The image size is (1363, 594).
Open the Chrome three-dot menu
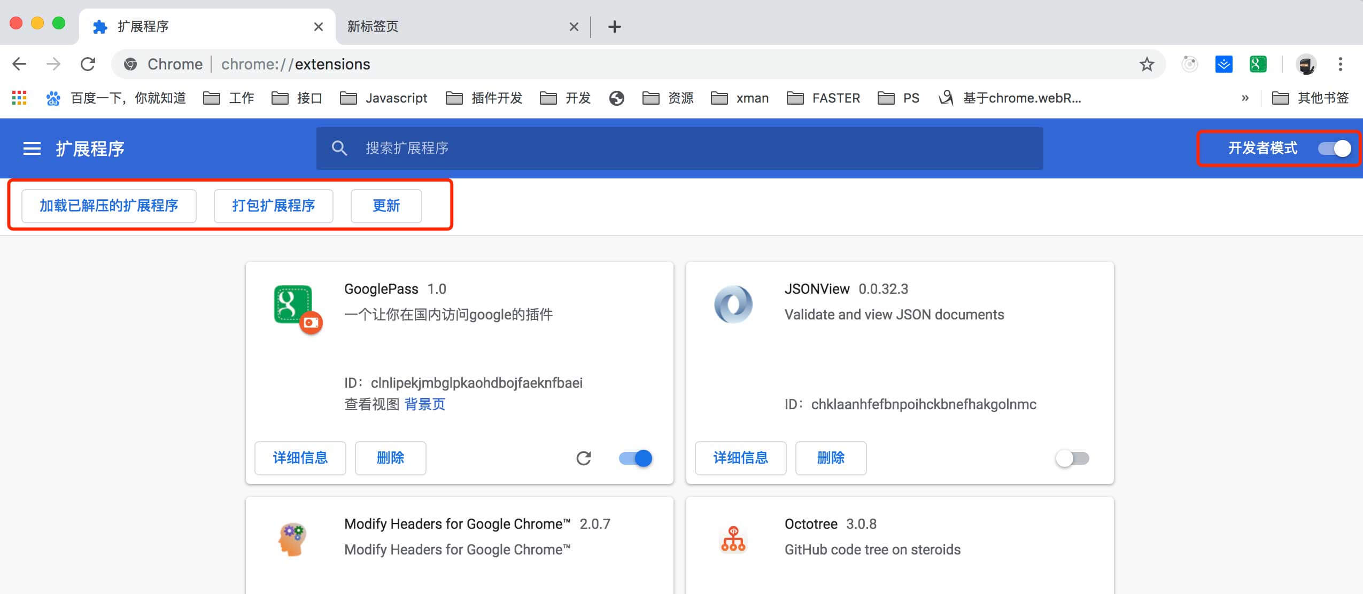1340,64
